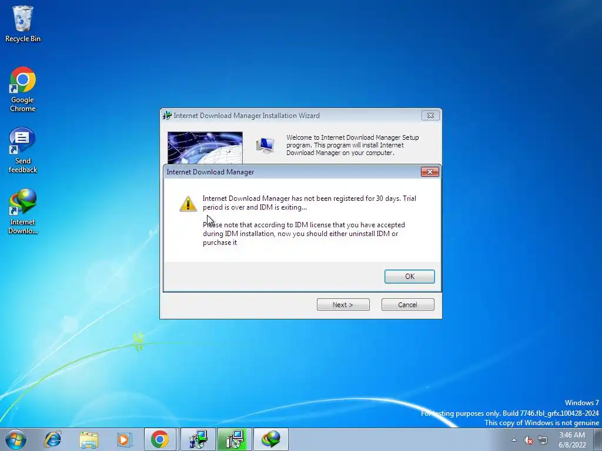Launch Internet Explorer from the taskbar
Viewport: 602px width, 451px height.
click(x=52, y=439)
